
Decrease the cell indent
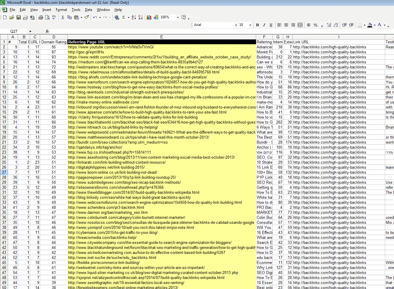pos(344,25)
